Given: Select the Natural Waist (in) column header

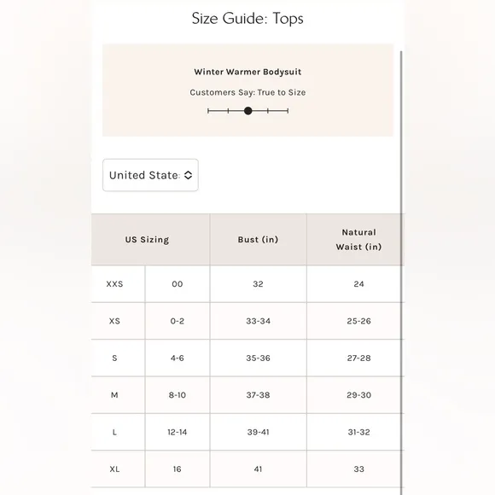Looking at the screenshot, I should [359, 240].
